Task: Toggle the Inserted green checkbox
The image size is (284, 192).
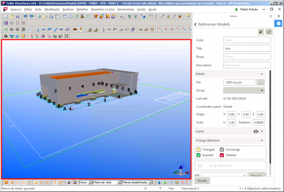Action: [198, 155]
